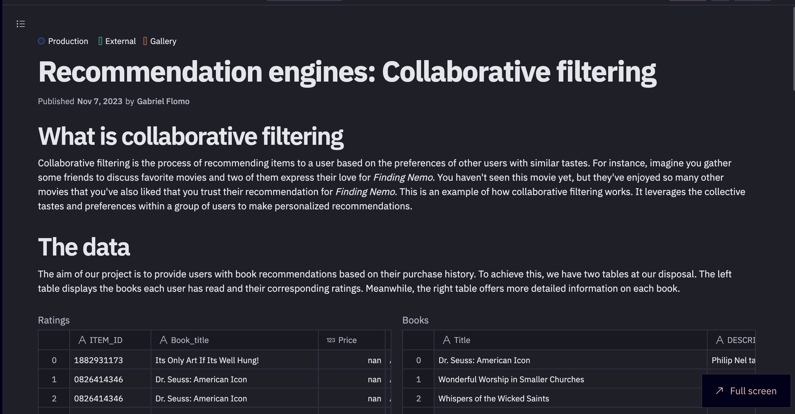
Task: Click the "What is collaborative filtering" heading
Action: 191,136
